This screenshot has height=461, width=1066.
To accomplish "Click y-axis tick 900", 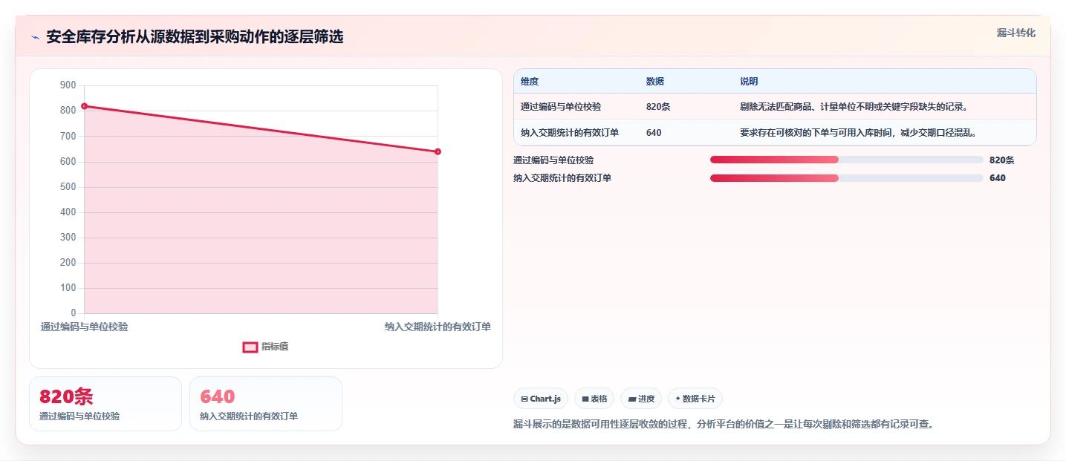I will pyautogui.click(x=68, y=85).
